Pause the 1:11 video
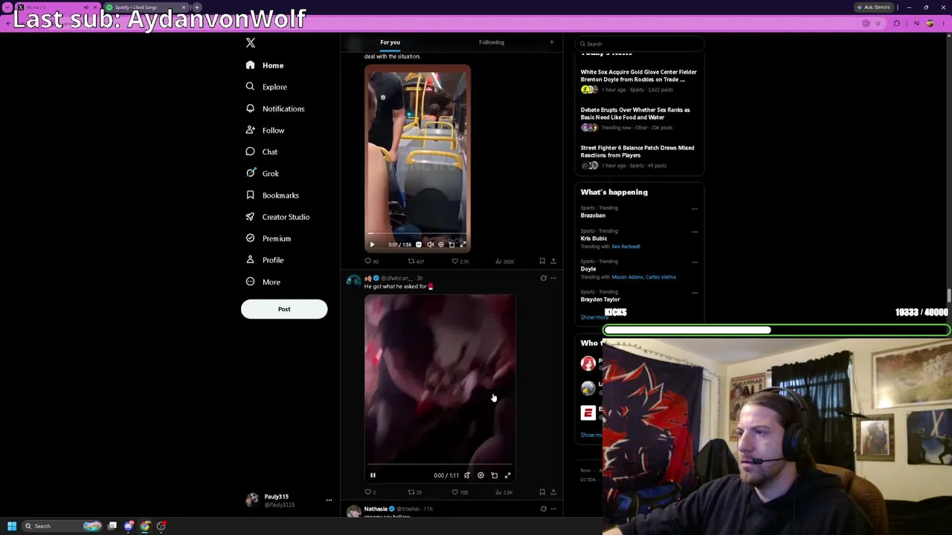952x535 pixels. coord(373,476)
